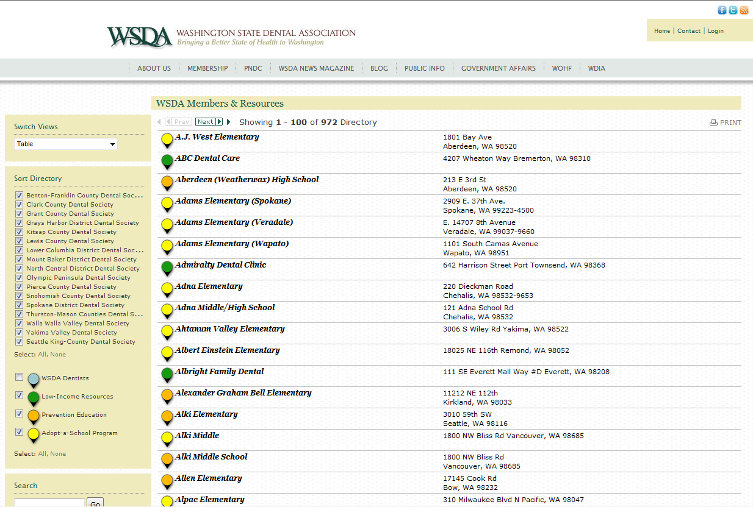
Task: Uncheck Seattle King-County Dental Society
Action: [19, 342]
